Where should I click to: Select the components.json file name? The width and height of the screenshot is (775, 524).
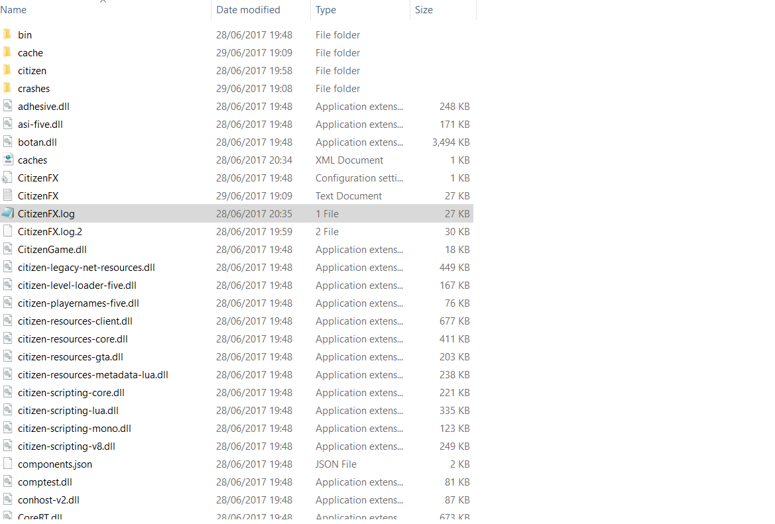[55, 464]
